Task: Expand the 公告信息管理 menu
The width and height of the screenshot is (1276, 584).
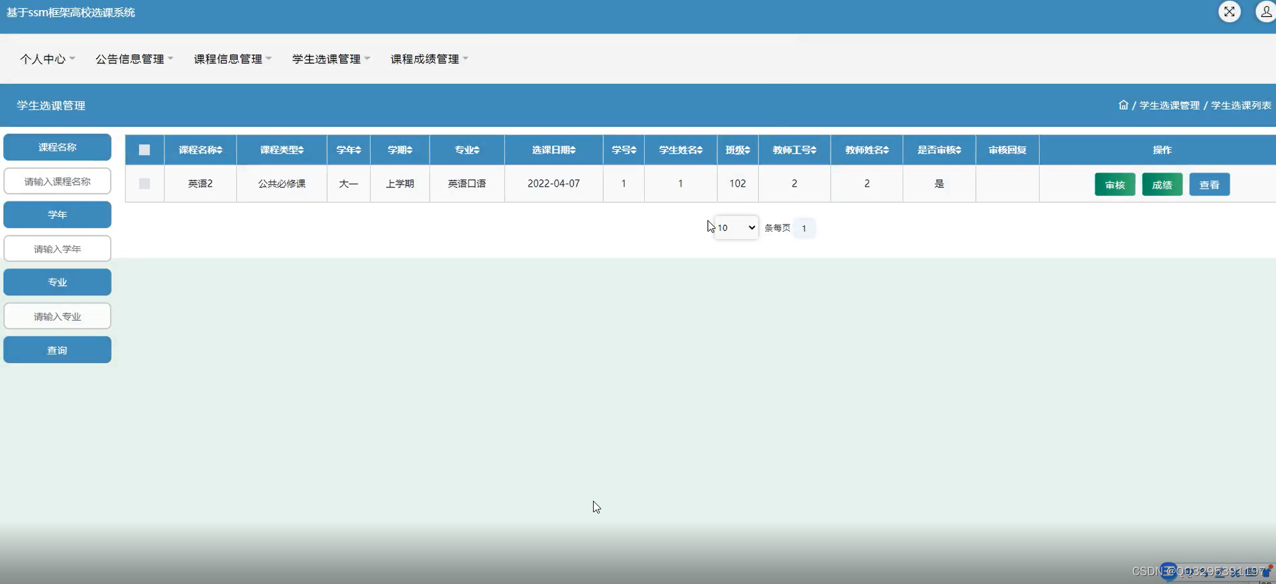Action: pyautogui.click(x=134, y=59)
